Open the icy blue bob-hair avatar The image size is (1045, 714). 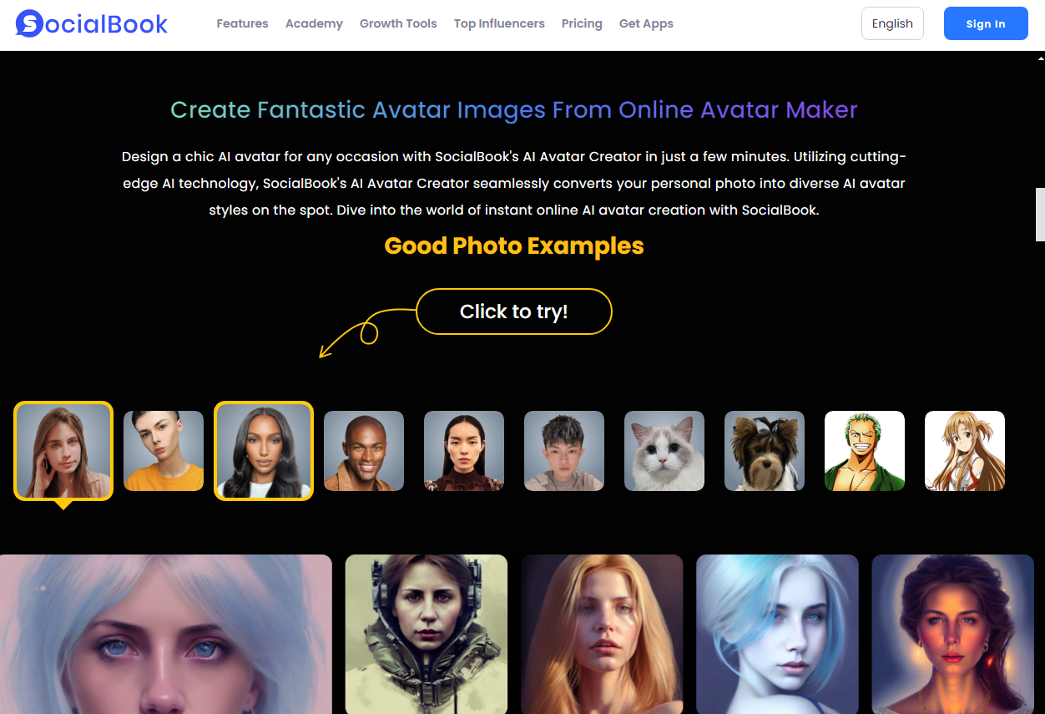[777, 635]
